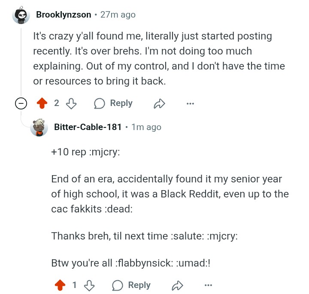Share Brooklynzson's comment
Image resolution: width=309 pixels, height=294 pixels.
(159, 103)
